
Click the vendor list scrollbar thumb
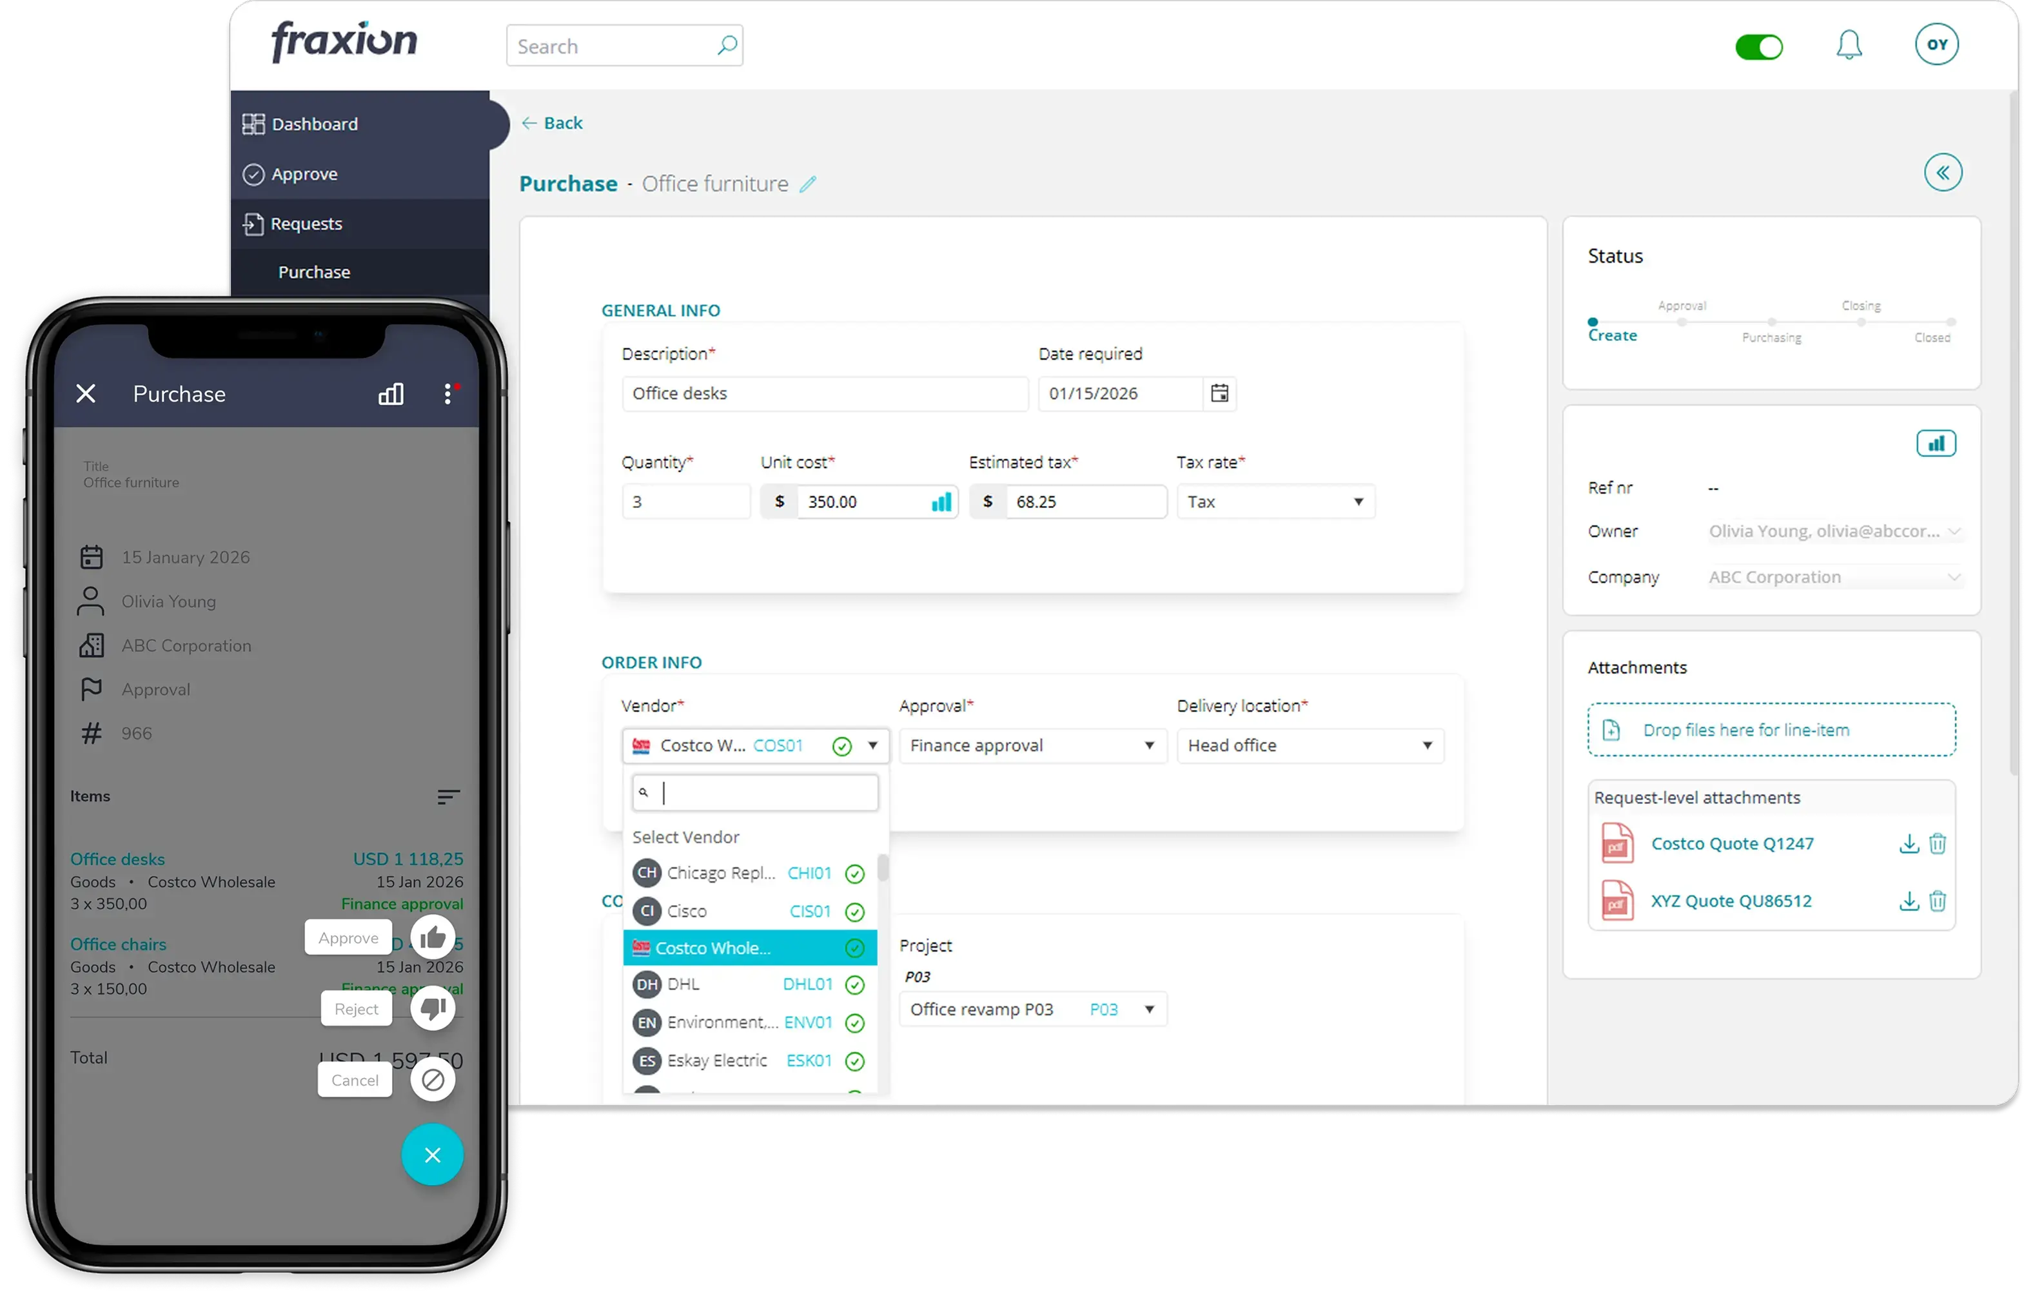(x=883, y=868)
